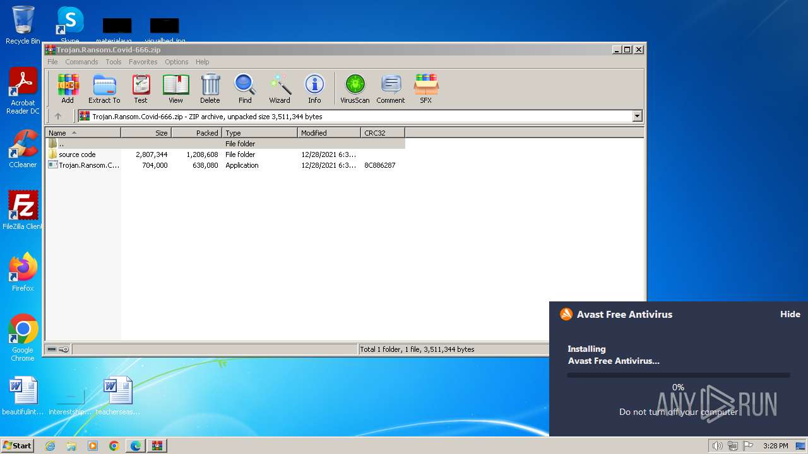Select the CCleaner desktop icon
Screen dimensions: 808x454
23,149
